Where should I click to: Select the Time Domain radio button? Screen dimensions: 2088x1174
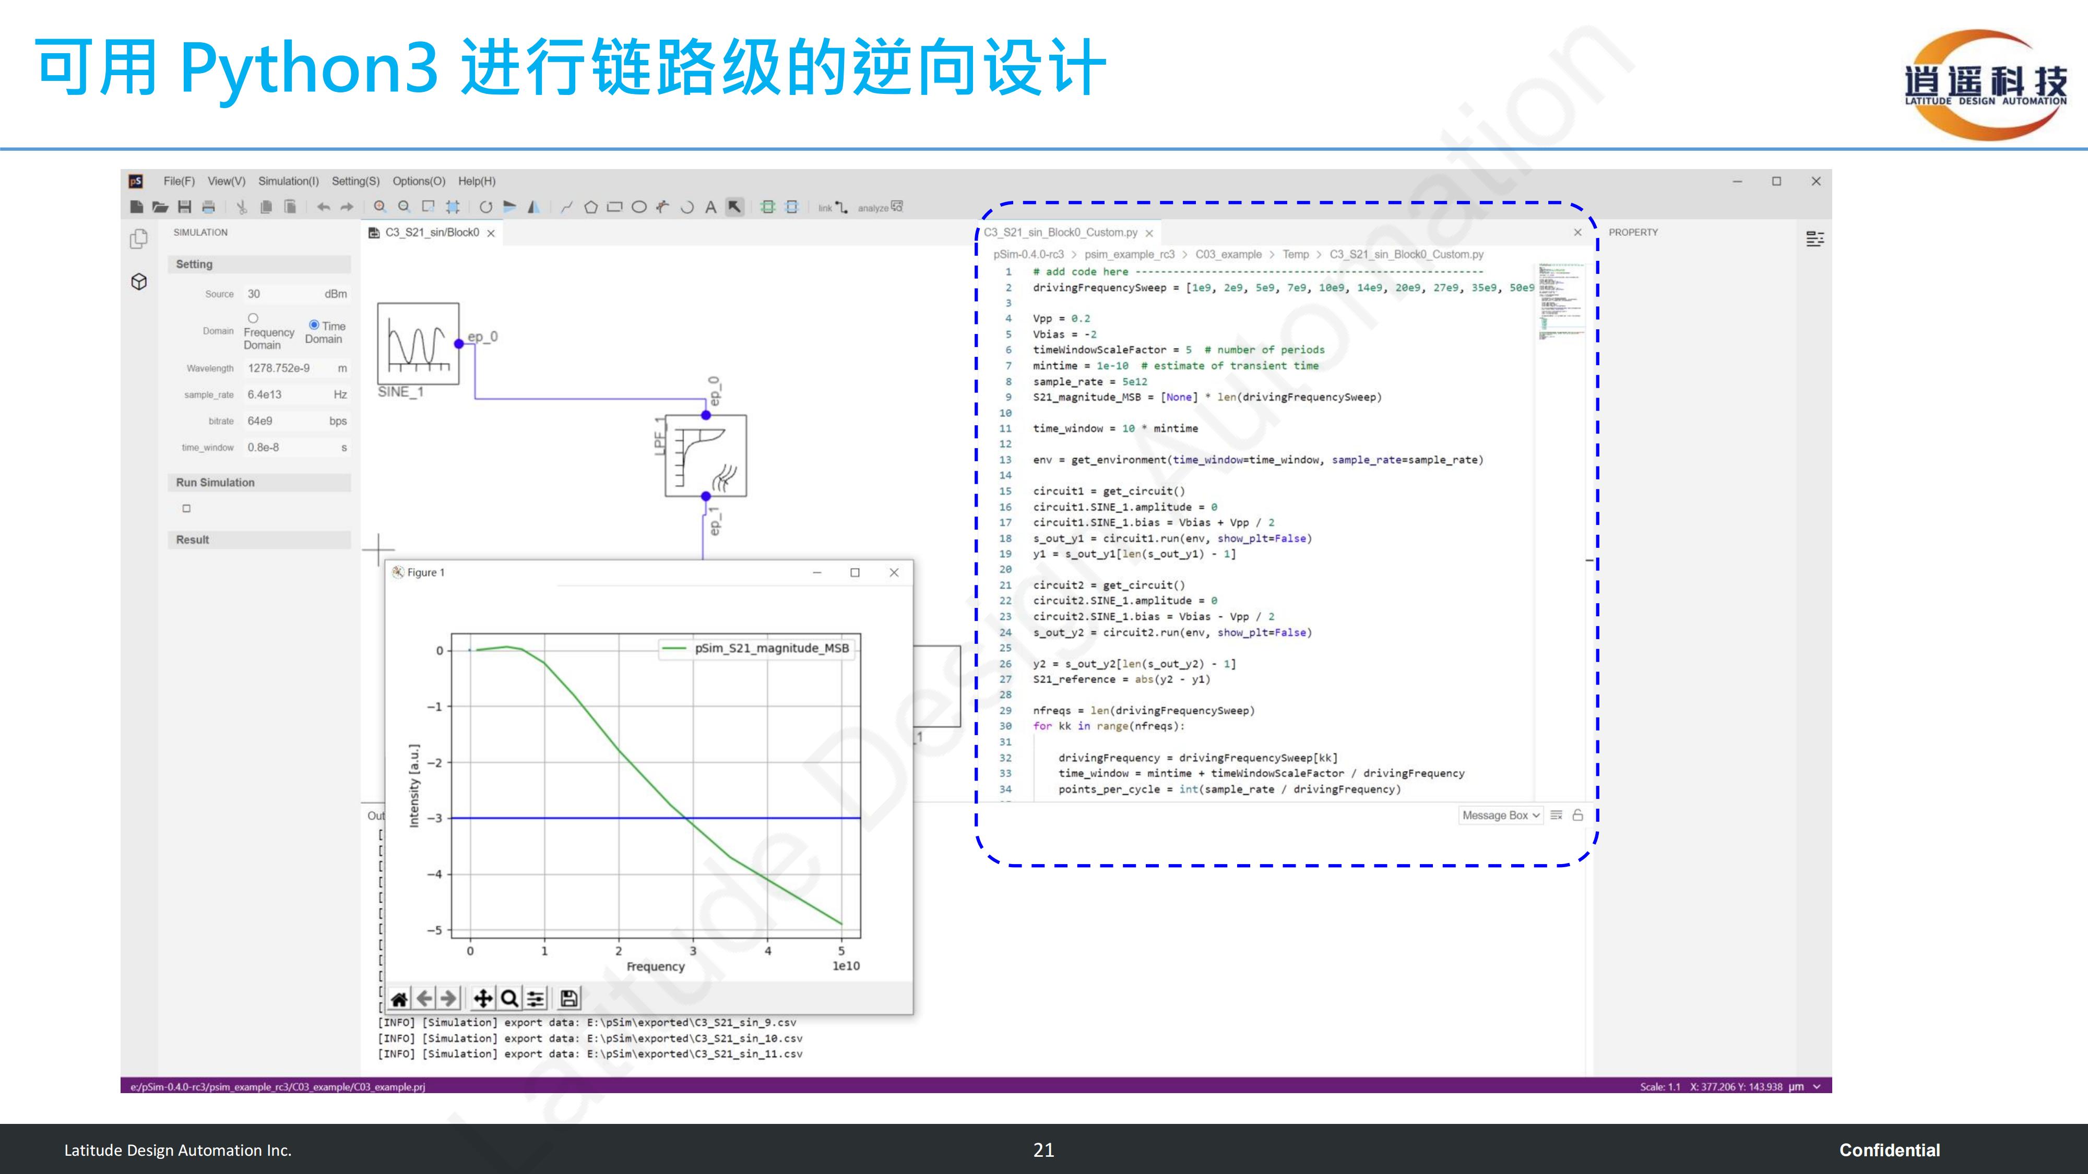(x=314, y=325)
